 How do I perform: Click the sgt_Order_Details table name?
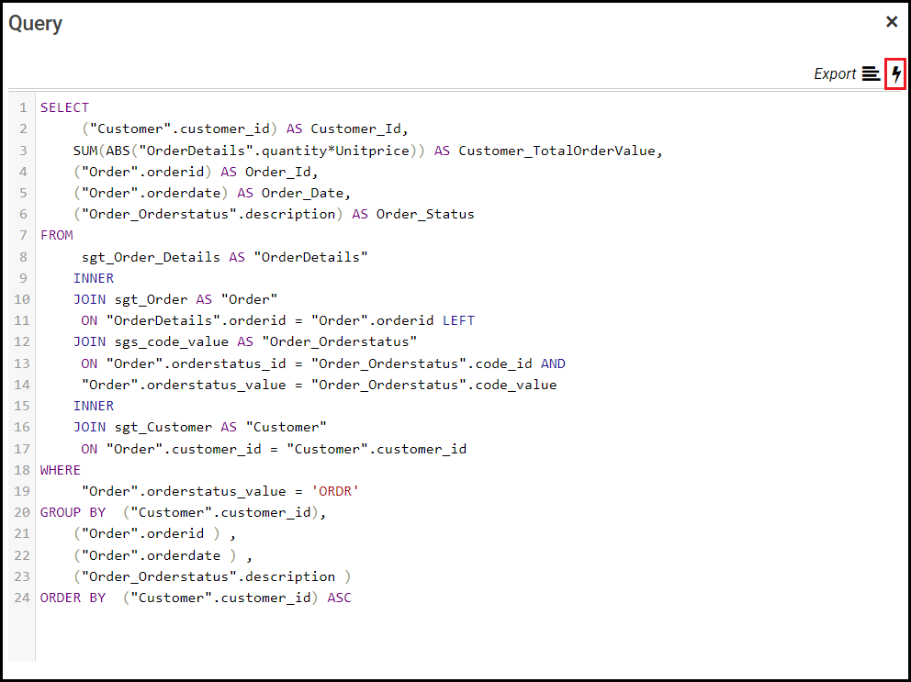[151, 257]
